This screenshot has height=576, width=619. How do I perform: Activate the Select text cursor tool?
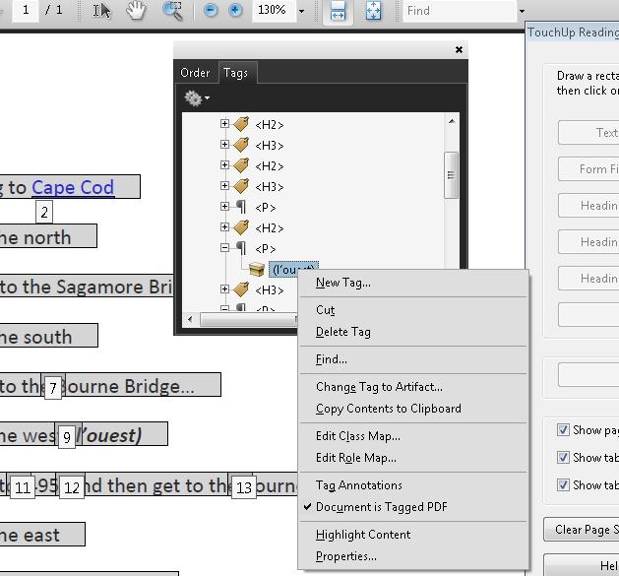pos(102,11)
